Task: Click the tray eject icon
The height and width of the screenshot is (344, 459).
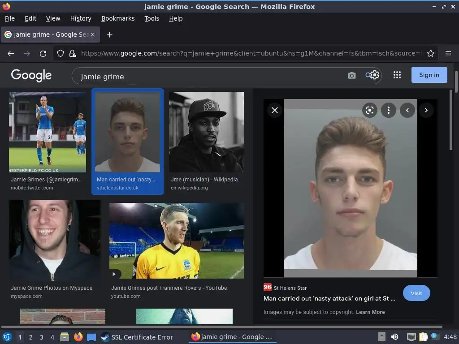Action: coord(381,337)
